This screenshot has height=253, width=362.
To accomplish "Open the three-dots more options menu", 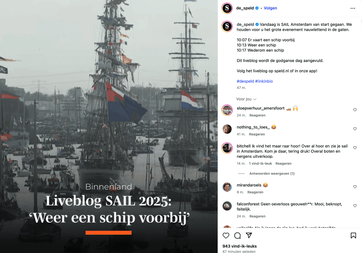I will point(353,8).
